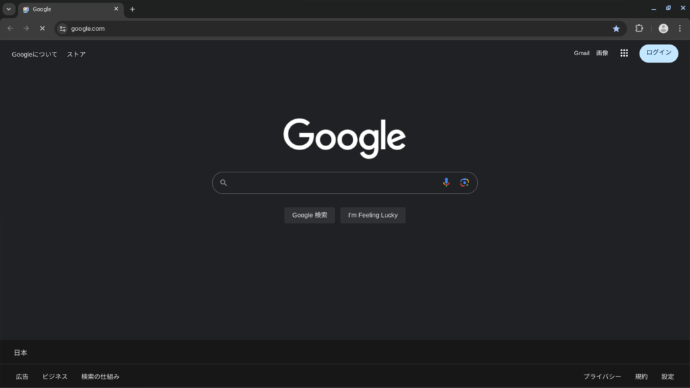Image resolution: width=690 pixels, height=388 pixels.
Task: Select the Google browser tab
Action: (x=67, y=9)
